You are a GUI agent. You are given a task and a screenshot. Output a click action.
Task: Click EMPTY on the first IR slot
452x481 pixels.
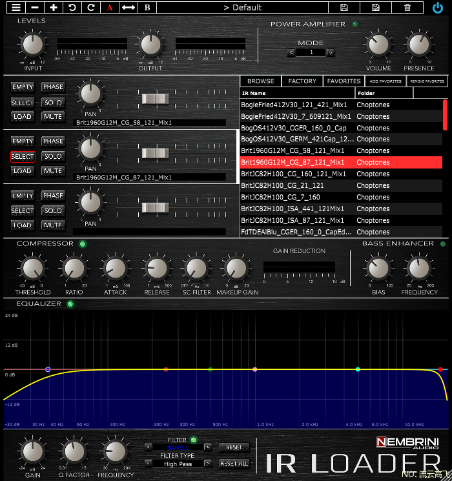pos(23,87)
